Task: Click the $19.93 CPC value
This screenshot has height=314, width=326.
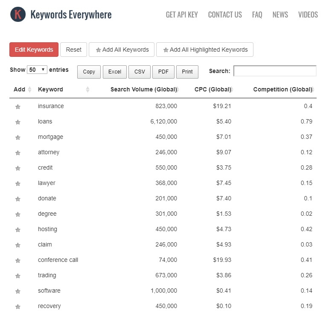Action: (x=222, y=260)
